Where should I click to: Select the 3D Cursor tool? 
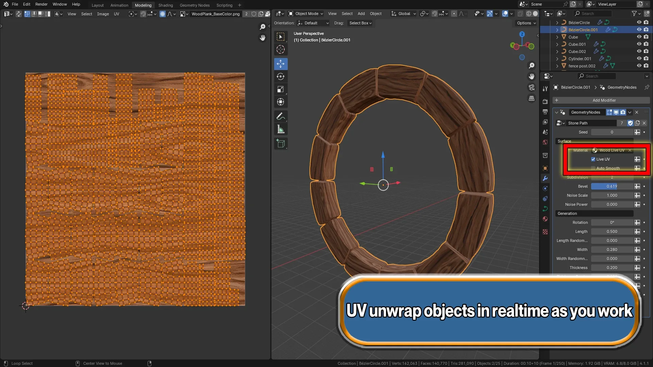pyautogui.click(x=281, y=49)
